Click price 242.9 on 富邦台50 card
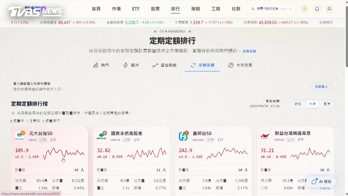 click(186, 151)
